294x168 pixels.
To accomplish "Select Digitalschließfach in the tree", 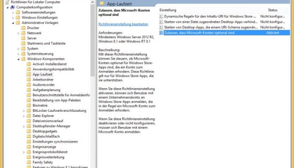I will (x=46, y=136).
